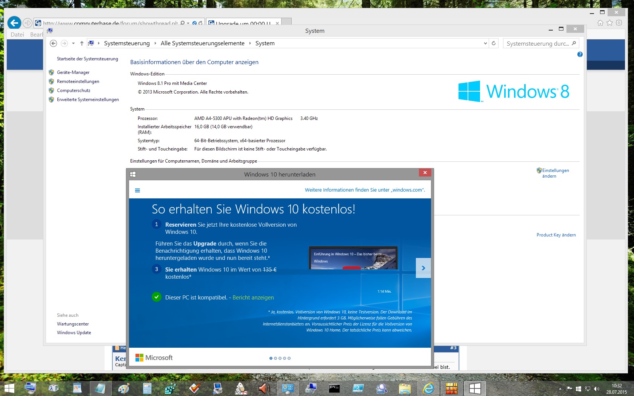The width and height of the screenshot is (634, 396).
Task: Open Windows Update link in sidebar
Action: point(74,333)
